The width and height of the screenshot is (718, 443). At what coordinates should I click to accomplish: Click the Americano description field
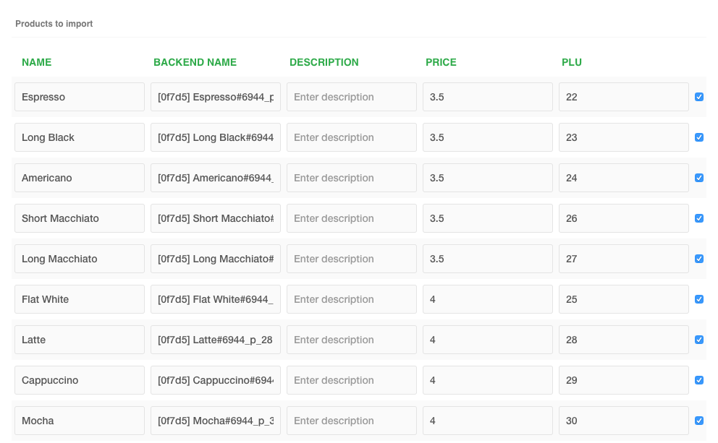pyautogui.click(x=351, y=178)
